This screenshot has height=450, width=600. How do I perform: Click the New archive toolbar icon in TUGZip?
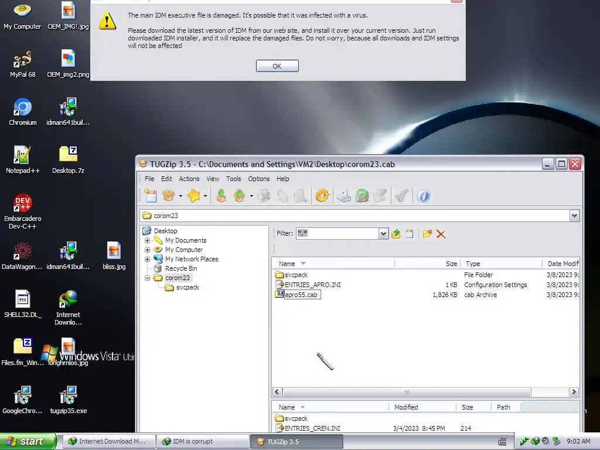pos(151,196)
